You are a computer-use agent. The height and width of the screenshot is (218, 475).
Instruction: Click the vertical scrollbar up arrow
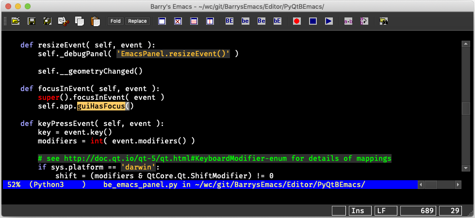point(465,43)
